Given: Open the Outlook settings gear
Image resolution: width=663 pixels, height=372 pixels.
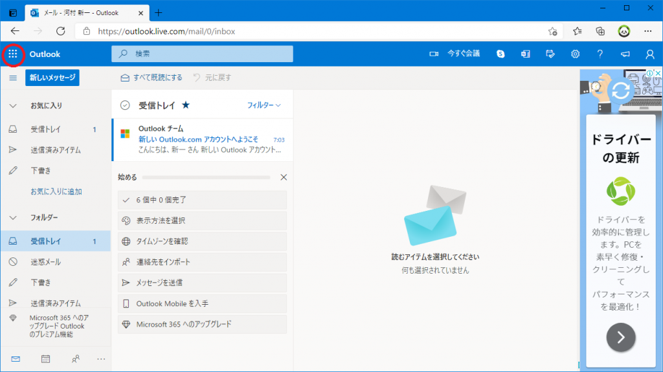Looking at the screenshot, I should (575, 54).
